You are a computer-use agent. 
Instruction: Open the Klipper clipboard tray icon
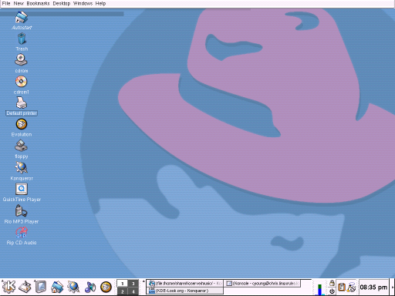pos(342,287)
